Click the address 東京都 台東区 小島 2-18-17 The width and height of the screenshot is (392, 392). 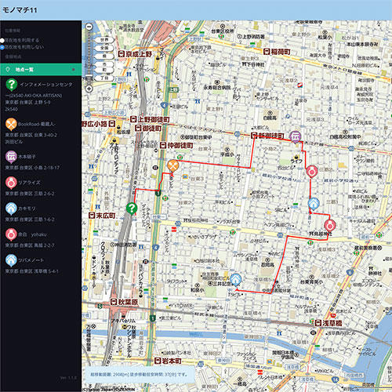(x=32, y=168)
